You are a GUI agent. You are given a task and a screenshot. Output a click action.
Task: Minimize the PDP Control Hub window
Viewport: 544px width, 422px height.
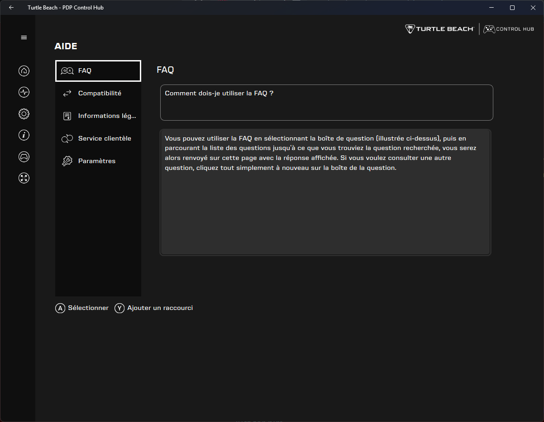[x=491, y=8]
